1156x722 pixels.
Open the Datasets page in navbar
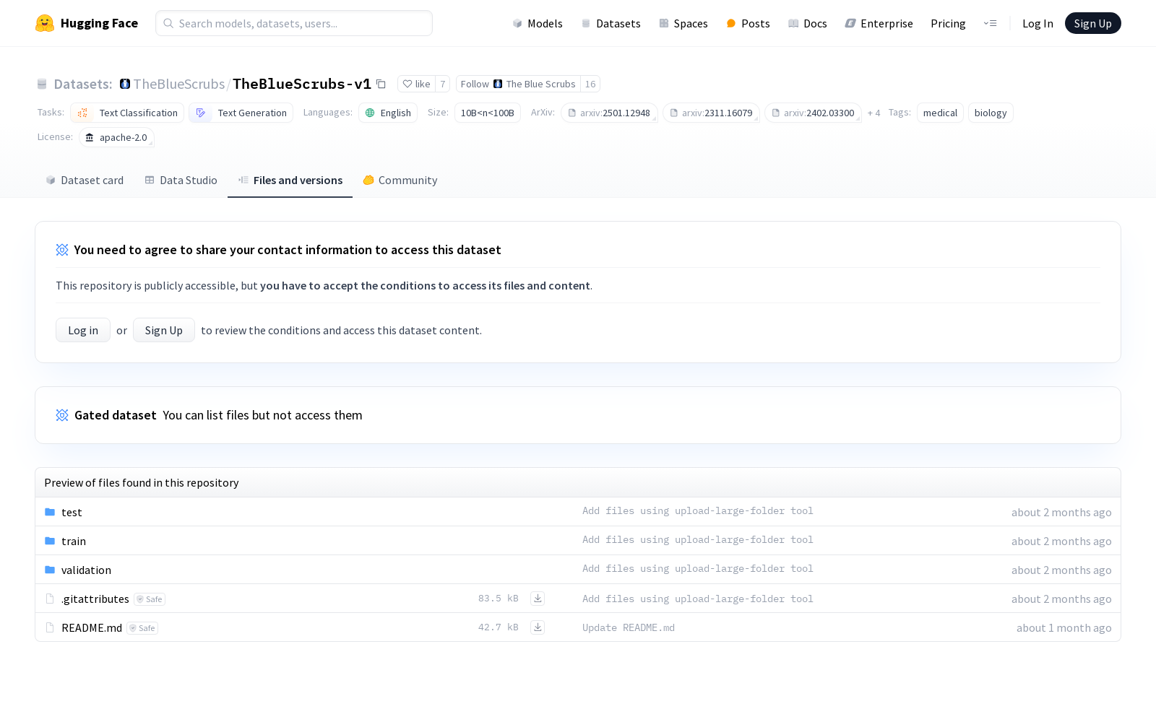pyautogui.click(x=611, y=23)
